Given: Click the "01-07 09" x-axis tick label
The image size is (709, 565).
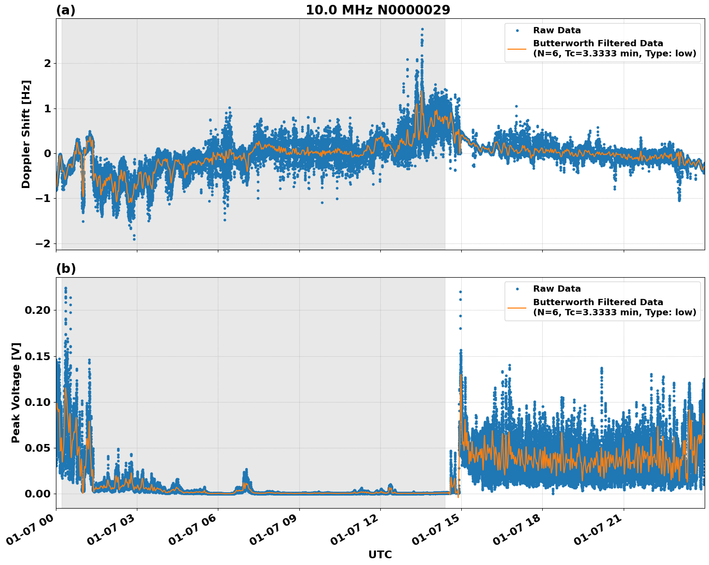Looking at the screenshot, I should tap(274, 530).
